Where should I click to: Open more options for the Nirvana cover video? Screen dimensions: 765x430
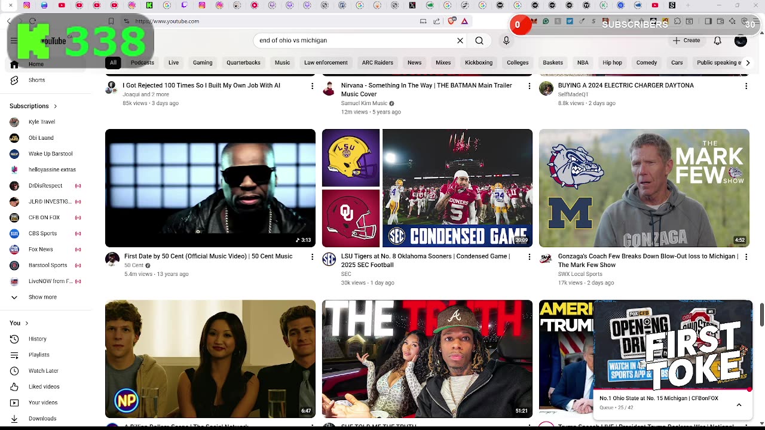pos(529,87)
